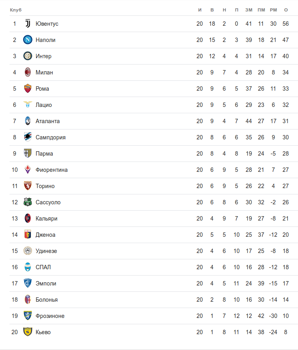Click the О points column header
The height and width of the screenshot is (350, 298).
tap(286, 10)
